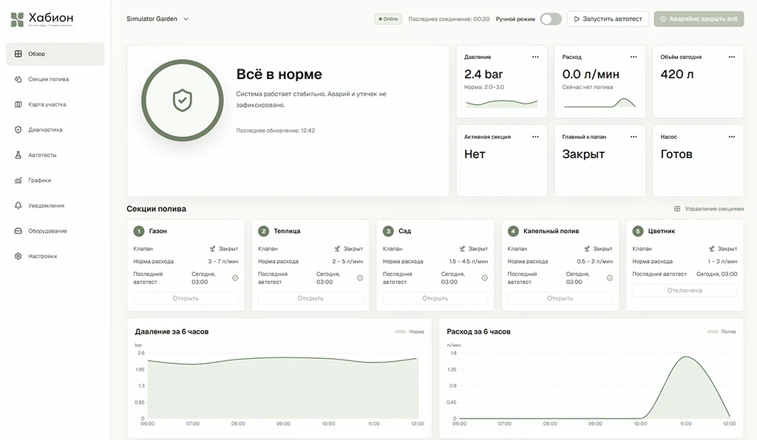Screen dimensions: 757x440
Task: Click the Секции полива droplet icon
Action: pos(18,79)
